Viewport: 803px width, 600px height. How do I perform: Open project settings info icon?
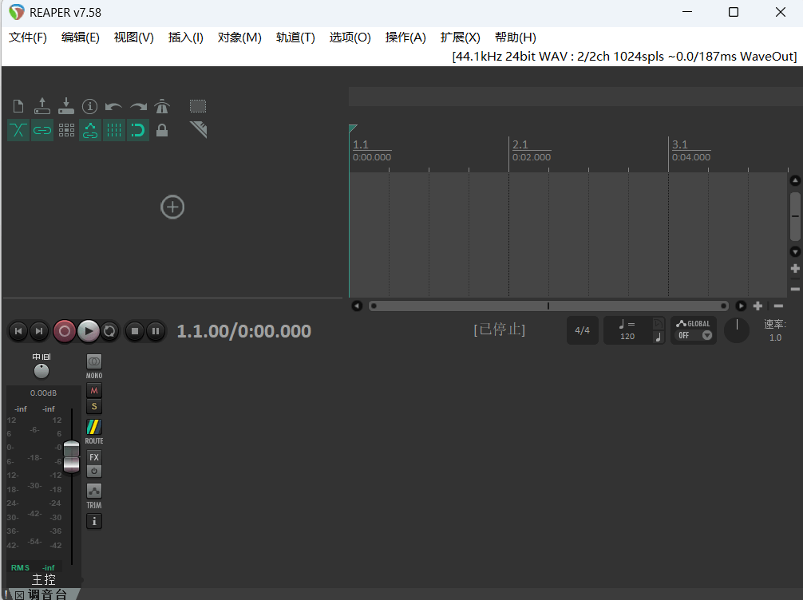tap(90, 105)
